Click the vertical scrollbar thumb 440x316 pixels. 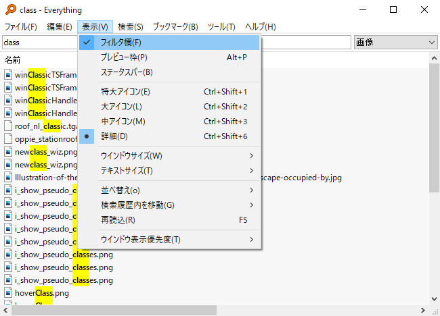point(434,128)
